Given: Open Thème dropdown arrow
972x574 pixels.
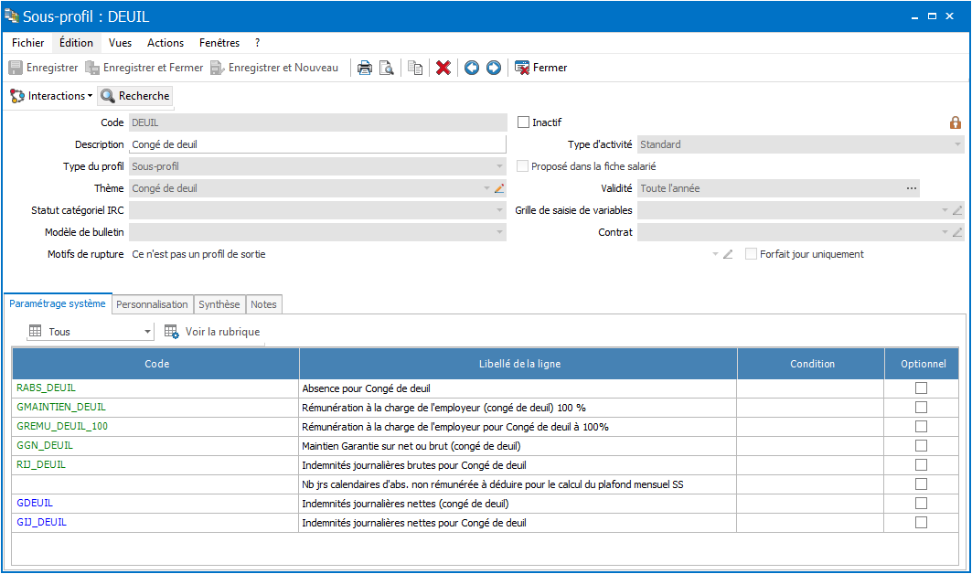Looking at the screenshot, I should [x=486, y=188].
